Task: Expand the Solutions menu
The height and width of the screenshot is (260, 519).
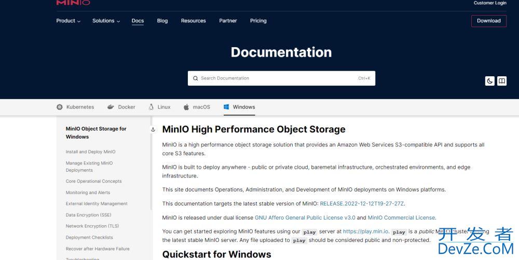Action: (x=106, y=21)
